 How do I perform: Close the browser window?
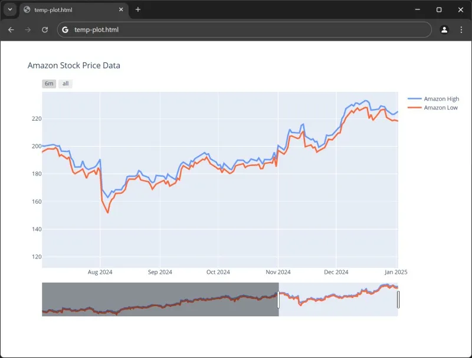[461, 9]
